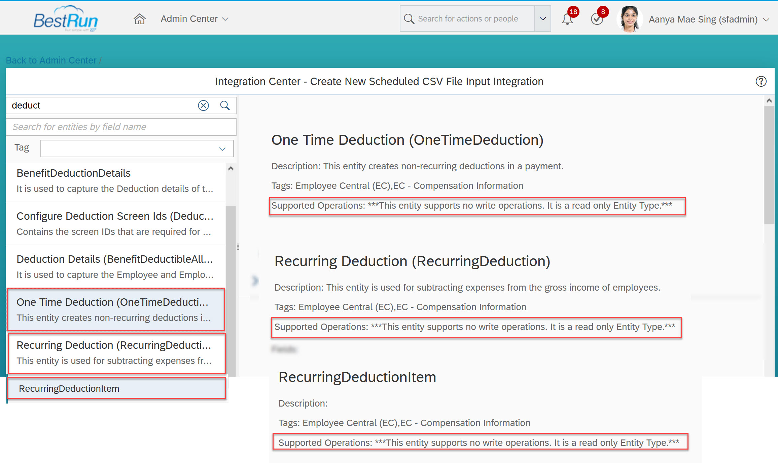Image resolution: width=778 pixels, height=463 pixels.
Task: Open the help question mark icon
Action: click(x=761, y=81)
